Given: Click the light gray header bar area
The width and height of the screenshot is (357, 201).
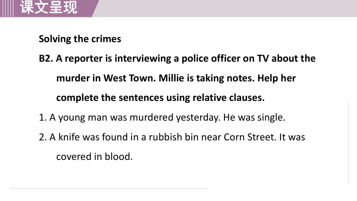Looking at the screenshot, I should (x=227, y=8).
